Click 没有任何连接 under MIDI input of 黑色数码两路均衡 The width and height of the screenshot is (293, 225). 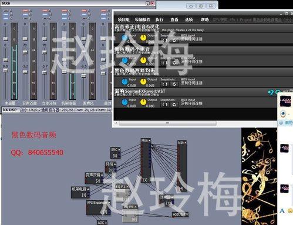191,83
